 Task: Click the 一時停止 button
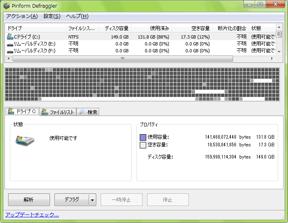[121, 199]
